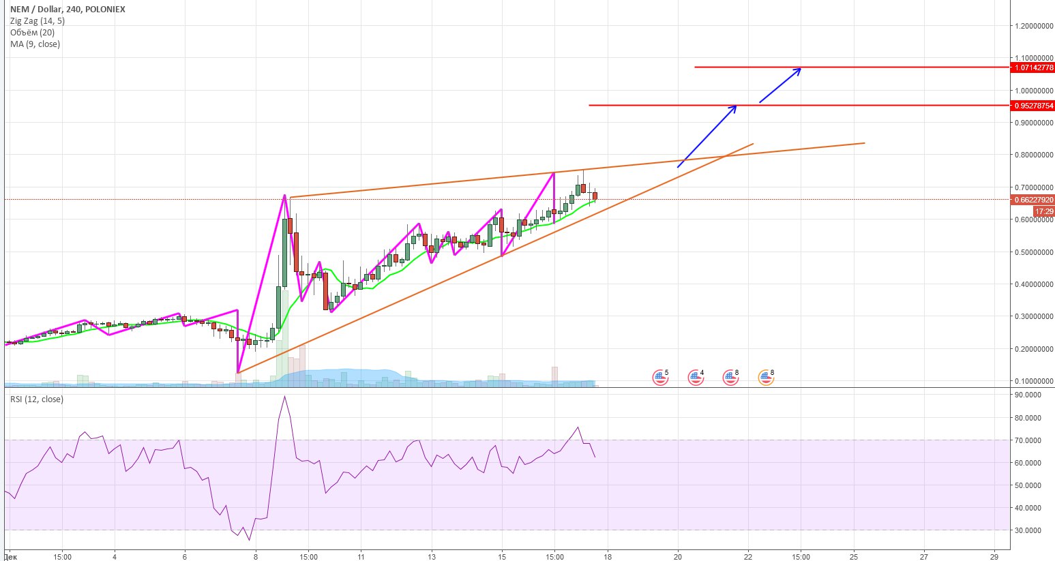The height and width of the screenshot is (561, 1055).
Task: Open the orange-ringed US event icon marked 8
Action: point(766,377)
